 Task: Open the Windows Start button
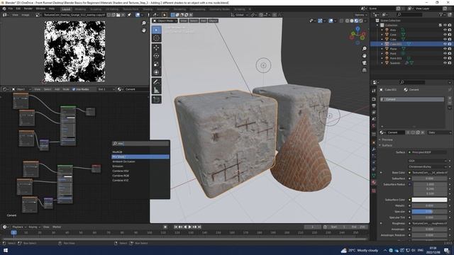(6, 250)
